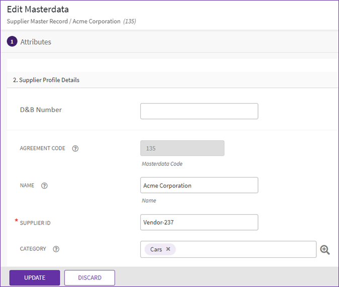
Task: Click the Acme Corporation breadcrumb text
Action: (97, 21)
